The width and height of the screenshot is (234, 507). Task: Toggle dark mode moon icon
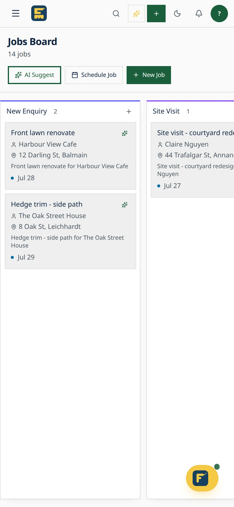pos(177,14)
